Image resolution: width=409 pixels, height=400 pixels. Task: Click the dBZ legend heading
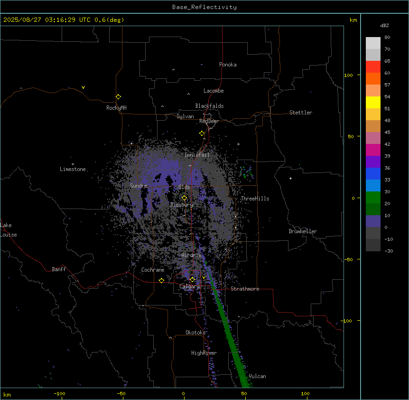[384, 25]
